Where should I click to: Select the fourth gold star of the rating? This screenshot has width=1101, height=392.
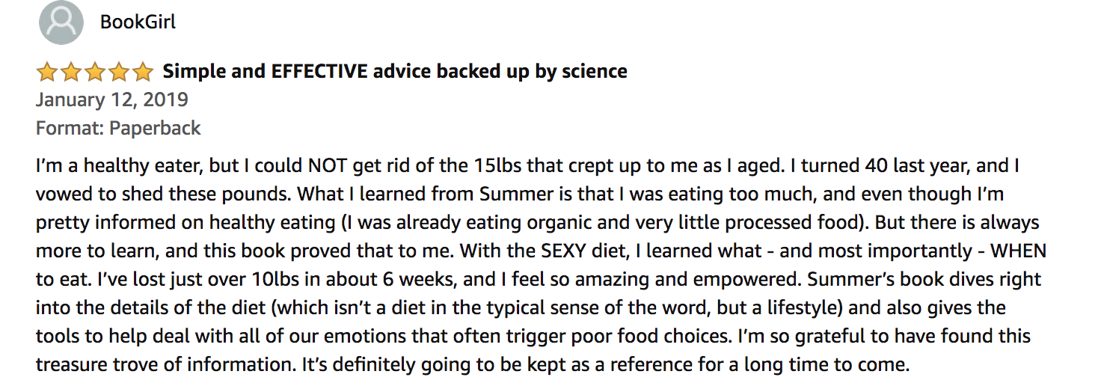click(x=118, y=72)
